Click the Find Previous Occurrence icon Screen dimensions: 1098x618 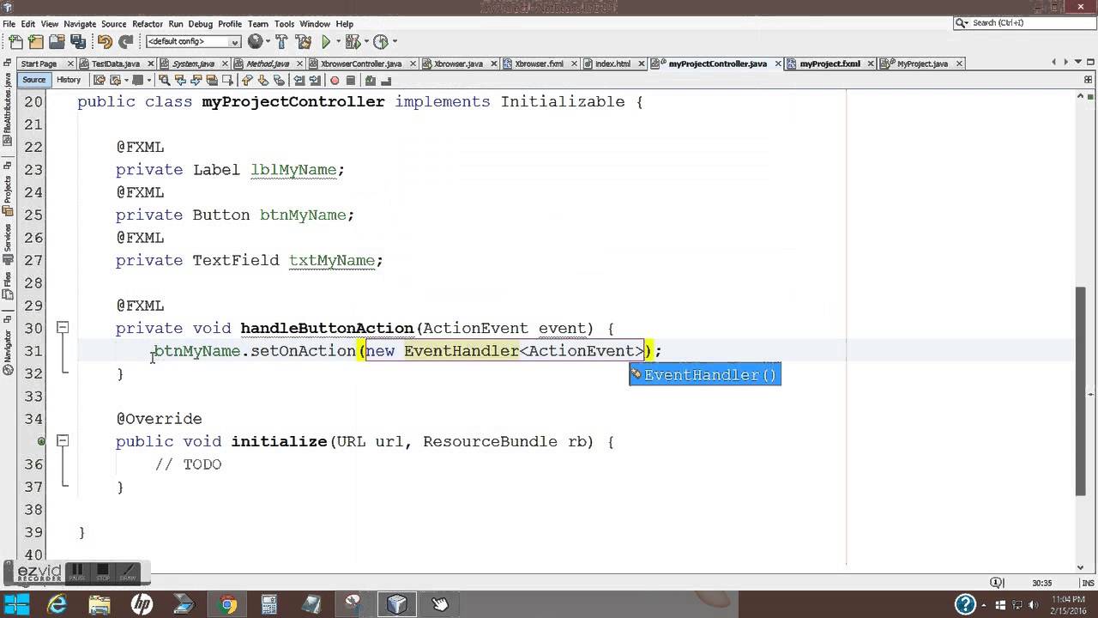coord(180,80)
